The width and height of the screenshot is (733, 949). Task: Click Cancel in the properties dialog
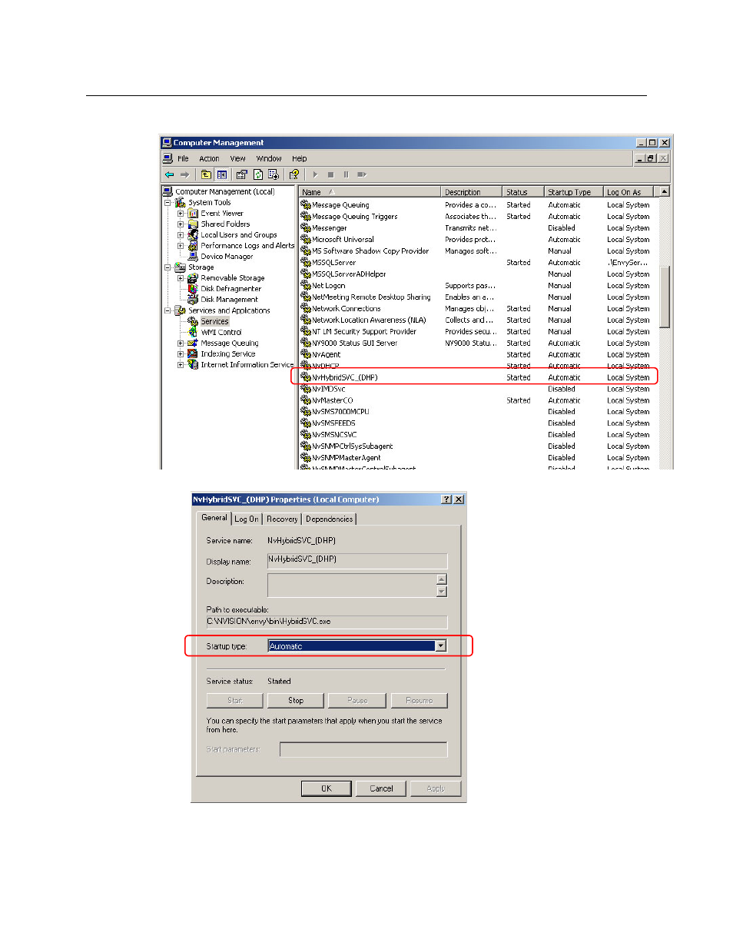pyautogui.click(x=381, y=788)
